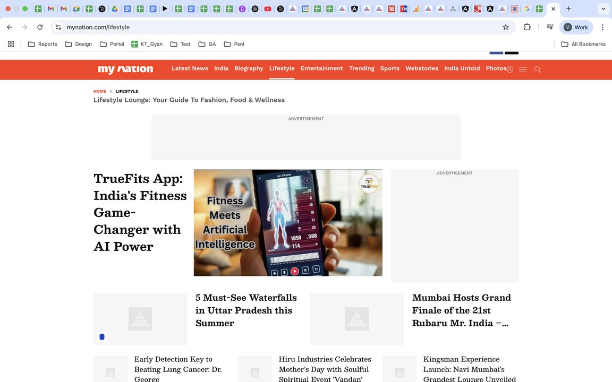This screenshot has height=382, width=612.
Task: Open TrueFits App headline article
Action: coord(140,212)
